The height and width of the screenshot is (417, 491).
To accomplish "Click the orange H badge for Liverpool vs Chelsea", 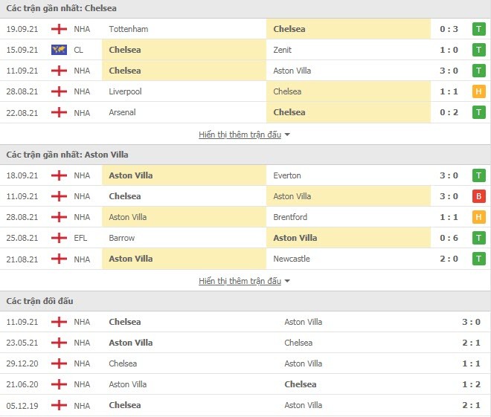I will point(479,91).
